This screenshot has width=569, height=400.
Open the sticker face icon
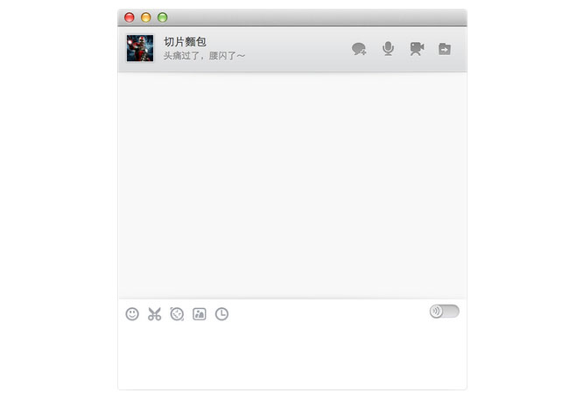coord(177,314)
